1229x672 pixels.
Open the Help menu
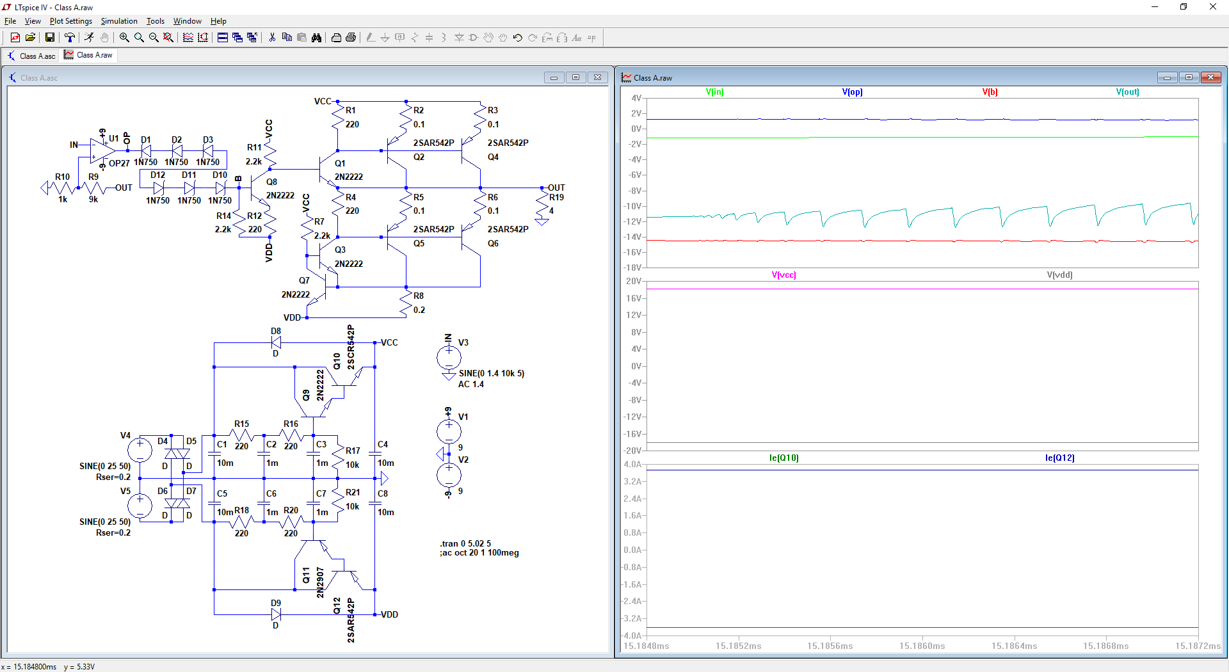pyautogui.click(x=218, y=21)
